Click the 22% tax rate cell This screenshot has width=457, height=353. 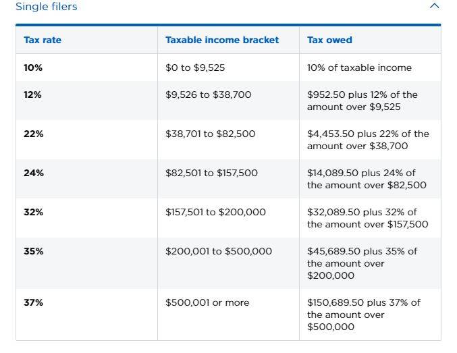(x=33, y=134)
